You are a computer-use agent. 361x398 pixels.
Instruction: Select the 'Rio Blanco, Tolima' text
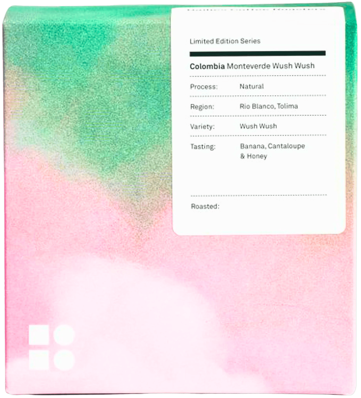(x=269, y=106)
